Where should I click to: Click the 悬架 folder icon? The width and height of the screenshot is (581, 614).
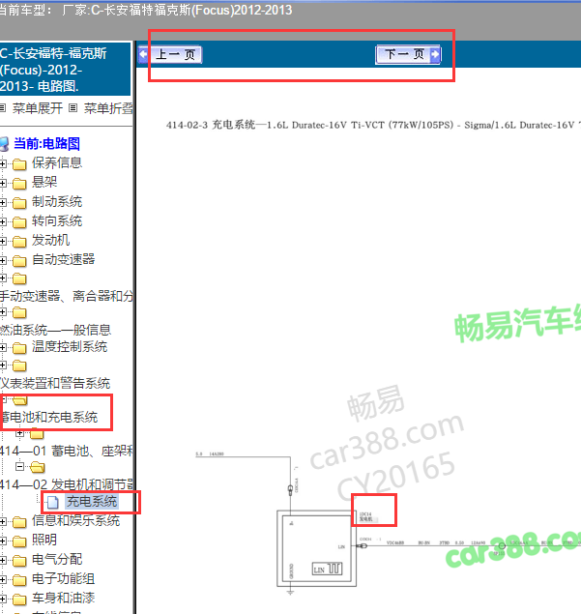(19, 184)
